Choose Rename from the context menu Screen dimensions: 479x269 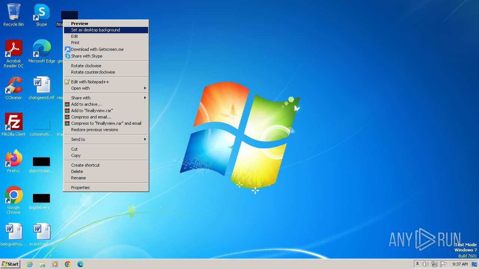(106, 178)
